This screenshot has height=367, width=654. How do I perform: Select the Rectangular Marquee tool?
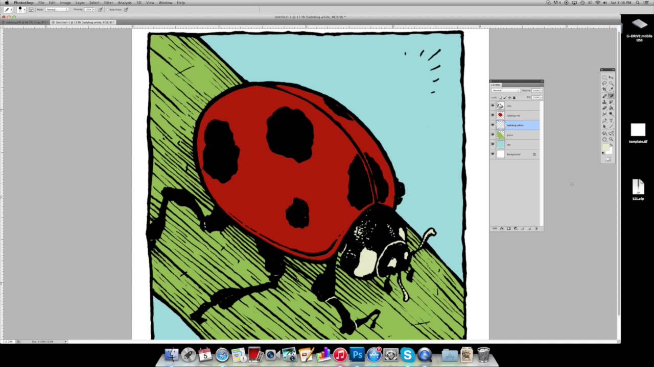604,77
